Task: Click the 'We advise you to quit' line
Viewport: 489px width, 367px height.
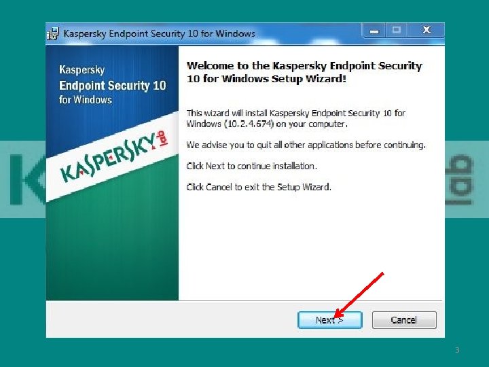Action: tap(306, 145)
